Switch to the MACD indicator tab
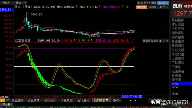 click(x=116, y=101)
